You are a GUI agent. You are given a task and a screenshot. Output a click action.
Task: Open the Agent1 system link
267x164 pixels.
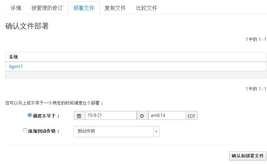coord(16,66)
